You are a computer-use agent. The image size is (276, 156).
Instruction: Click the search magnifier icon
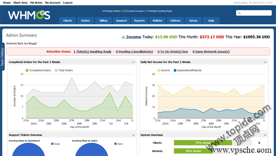[x=239, y=13]
